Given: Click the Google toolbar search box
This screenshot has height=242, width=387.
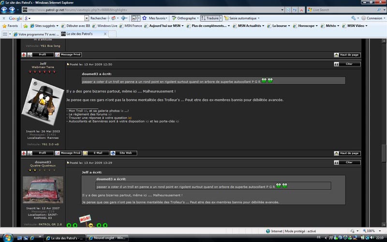Looking at the screenshot, I should (56, 18).
